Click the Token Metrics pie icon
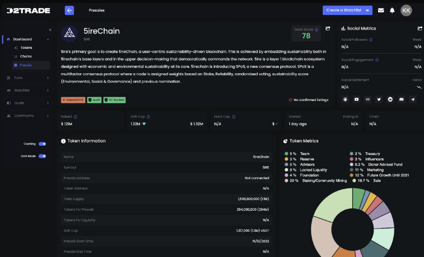The image size is (424, 257). point(286,141)
